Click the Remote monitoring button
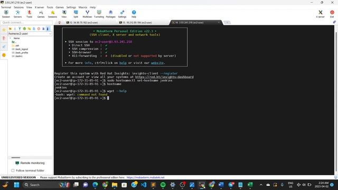The width and height of the screenshot is (338, 190). coord(30,163)
